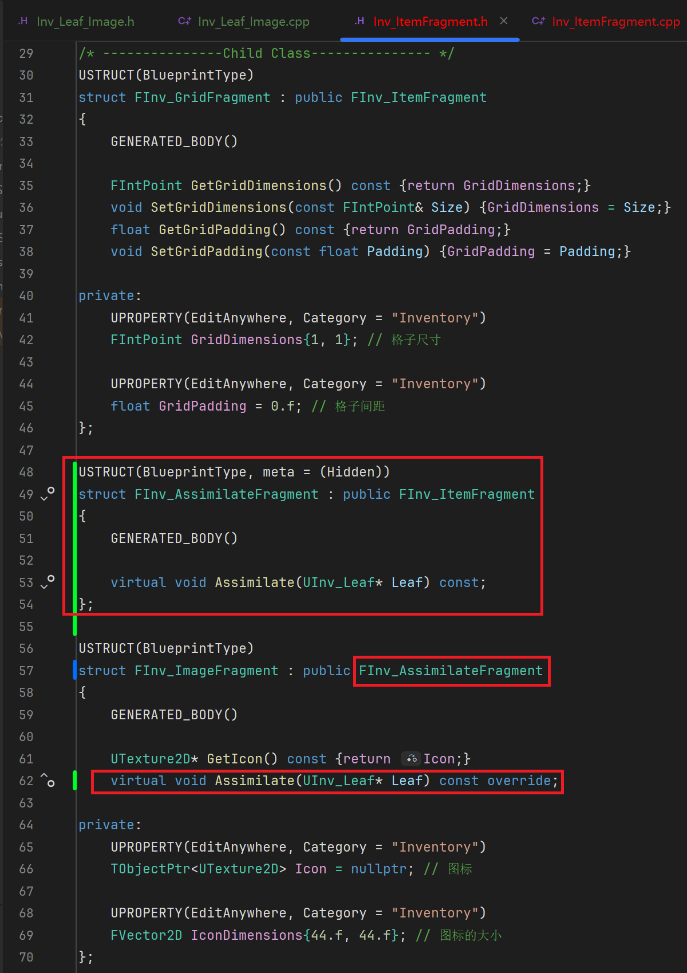Click line number 48 in the gutter
The height and width of the screenshot is (973, 687).
pyautogui.click(x=26, y=472)
